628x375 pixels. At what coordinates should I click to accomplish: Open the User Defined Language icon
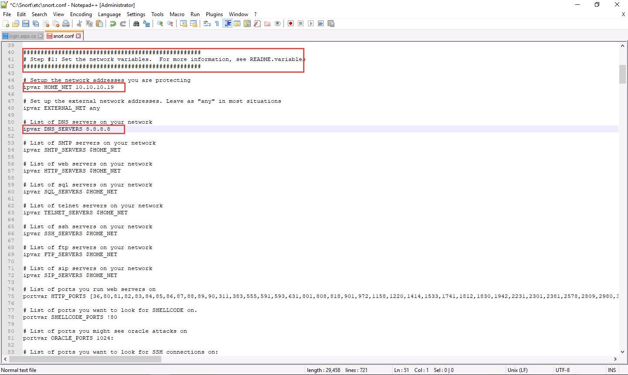point(237,24)
